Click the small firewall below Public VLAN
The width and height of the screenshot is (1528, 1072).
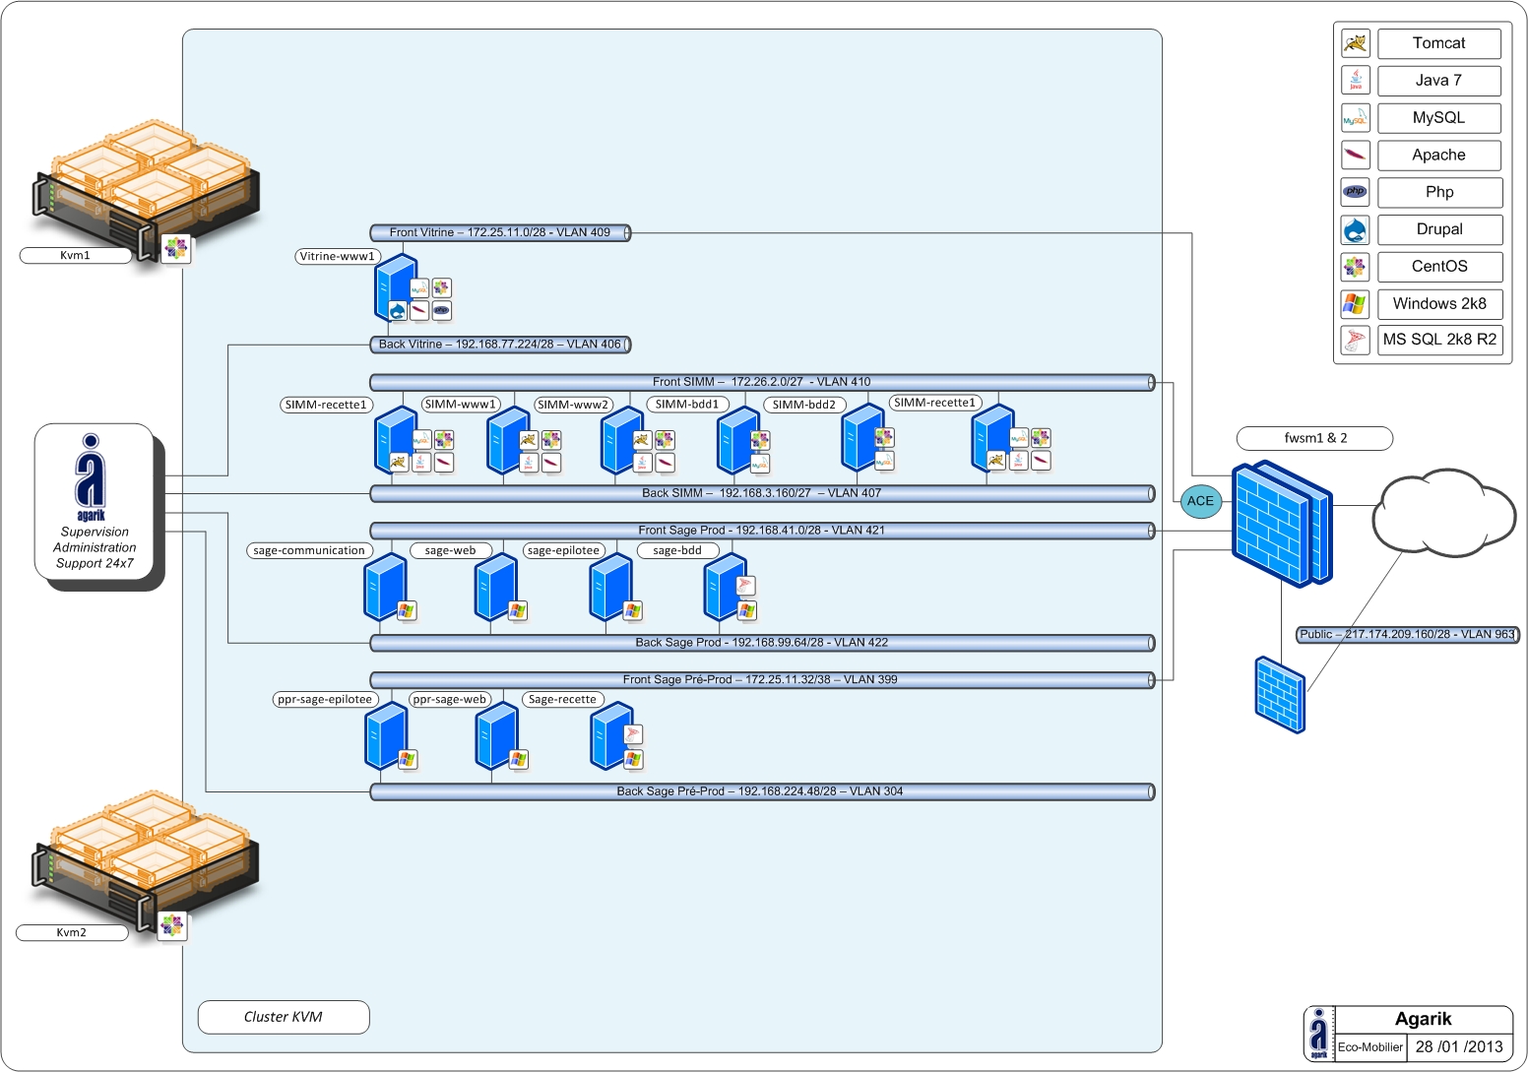coord(1280,695)
